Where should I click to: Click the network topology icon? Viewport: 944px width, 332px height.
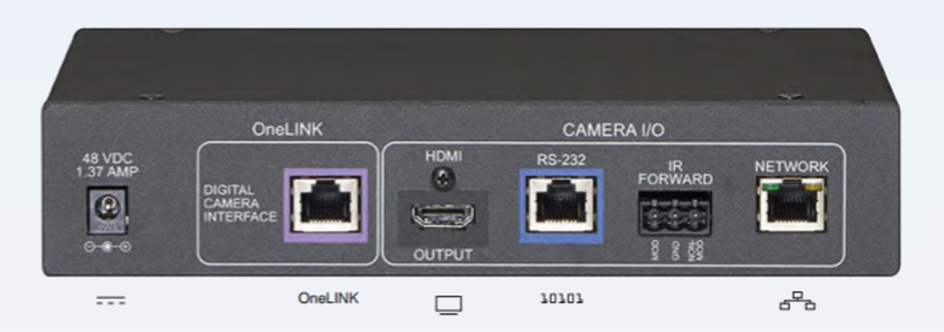[x=797, y=300]
